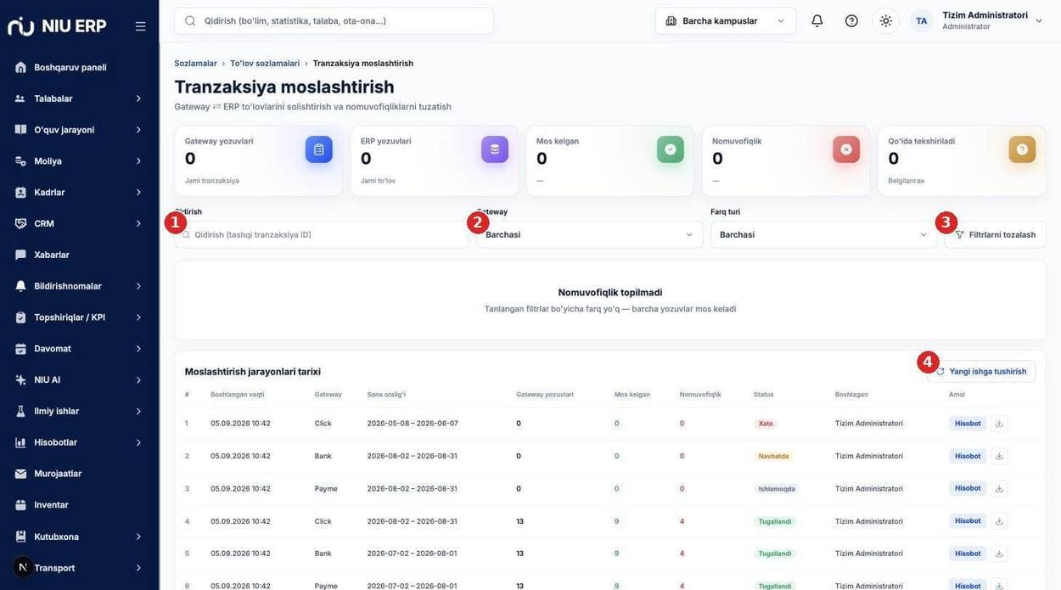Image resolution: width=1061 pixels, height=590 pixels.
Task: Click the Inventar sidebar icon
Action: 20,505
